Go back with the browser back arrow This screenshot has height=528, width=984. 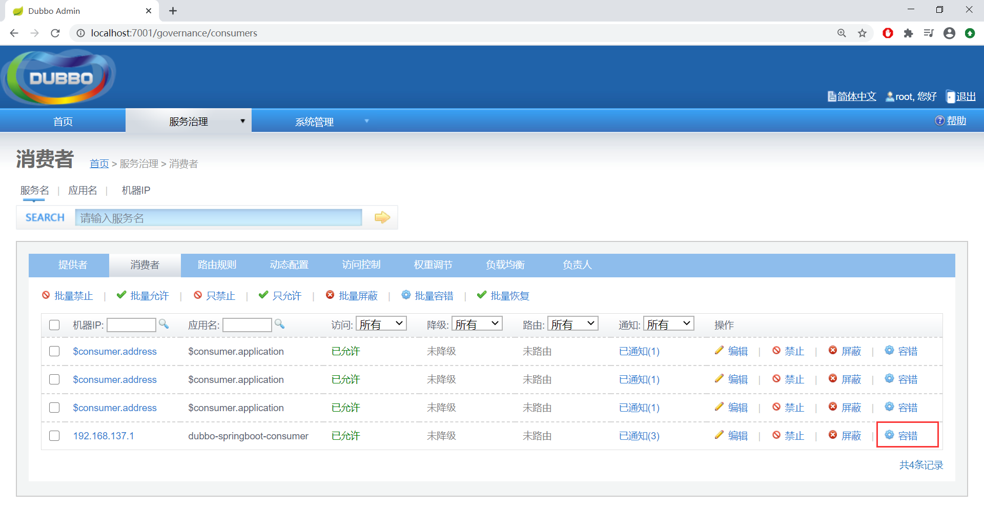point(14,33)
